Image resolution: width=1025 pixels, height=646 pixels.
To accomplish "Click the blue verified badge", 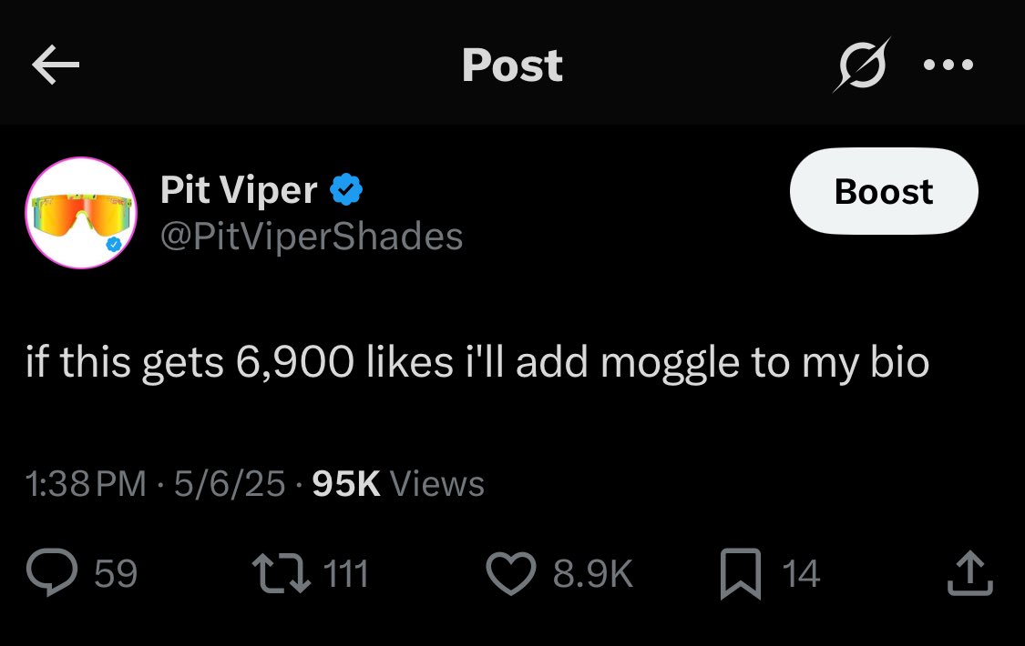I will (x=346, y=190).
